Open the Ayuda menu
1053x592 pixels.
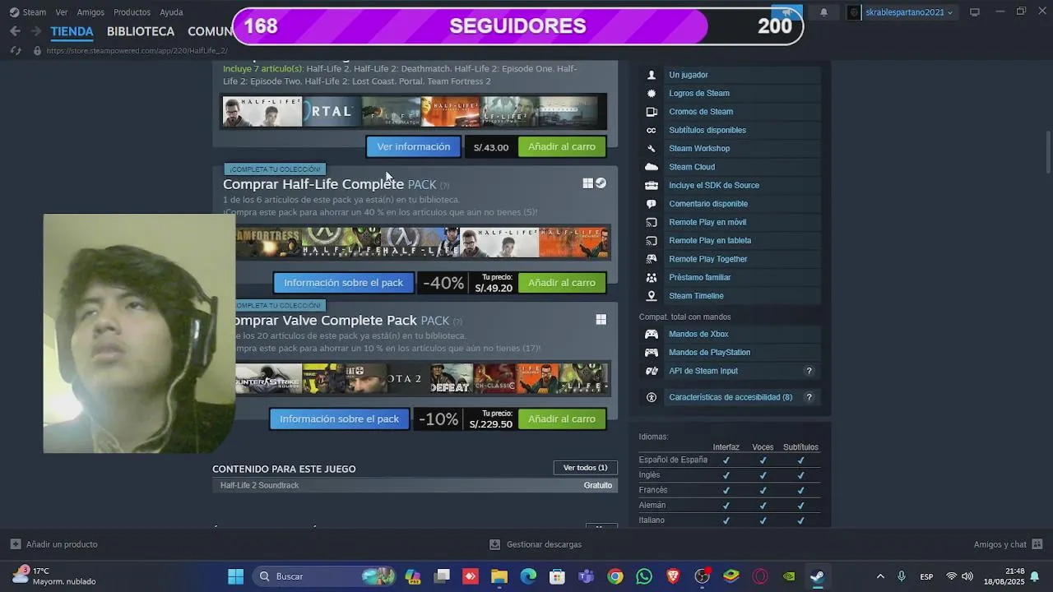click(x=171, y=12)
